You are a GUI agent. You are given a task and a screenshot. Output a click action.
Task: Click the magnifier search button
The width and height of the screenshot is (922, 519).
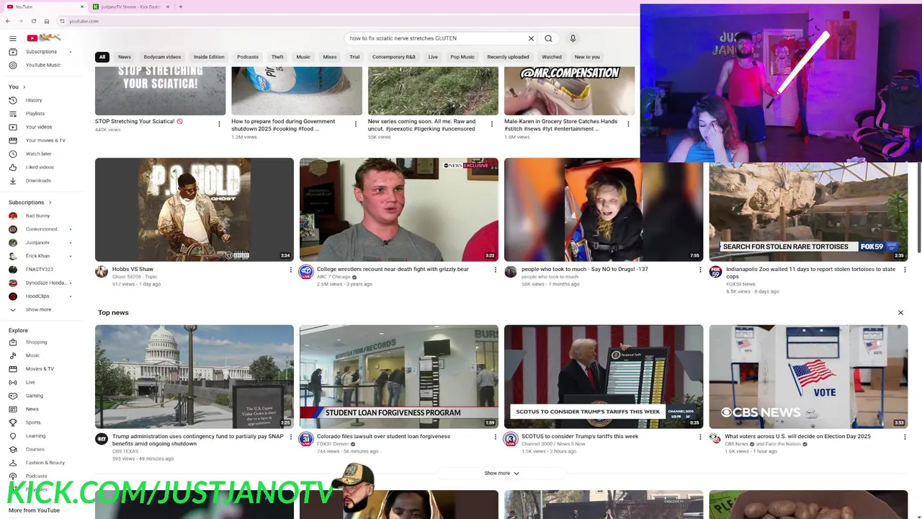[548, 38]
